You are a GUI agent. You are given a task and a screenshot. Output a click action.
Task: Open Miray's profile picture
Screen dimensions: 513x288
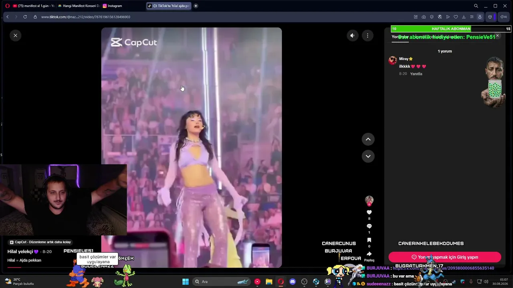(393, 60)
